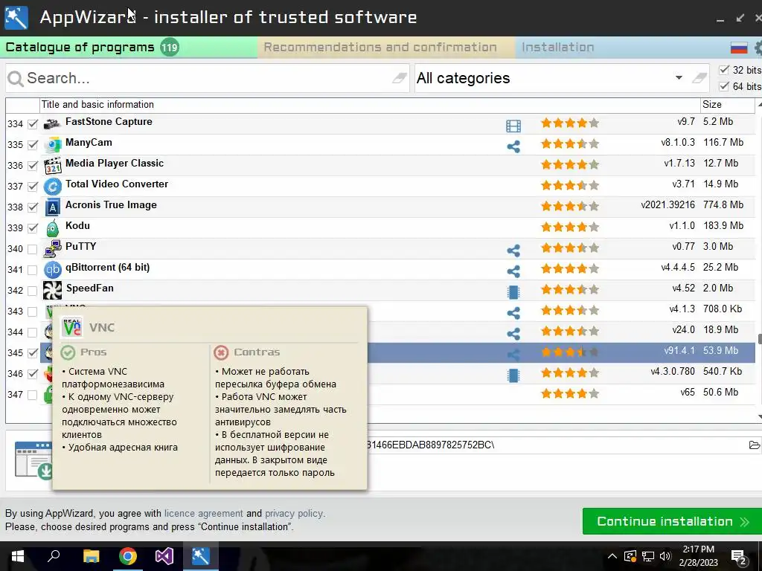The height and width of the screenshot is (571, 762).
Task: Click the share icon in ManyCam row
Action: coord(513,146)
